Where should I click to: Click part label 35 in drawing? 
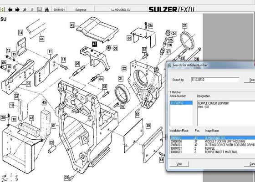tap(144, 50)
